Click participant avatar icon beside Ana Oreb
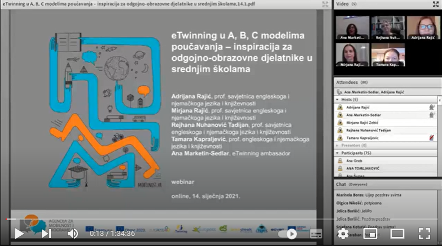The height and width of the screenshot is (246, 442). (x=340, y=161)
